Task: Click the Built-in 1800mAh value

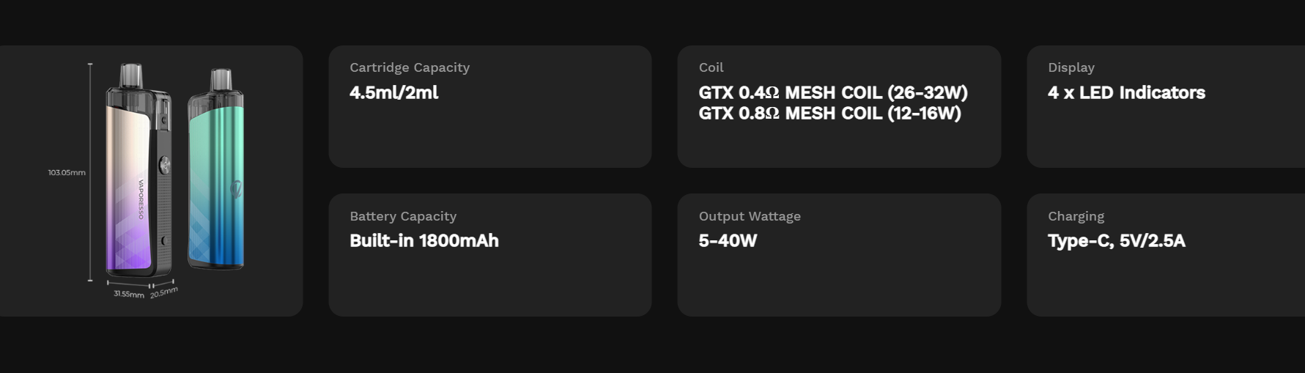Action: pyautogui.click(x=424, y=240)
